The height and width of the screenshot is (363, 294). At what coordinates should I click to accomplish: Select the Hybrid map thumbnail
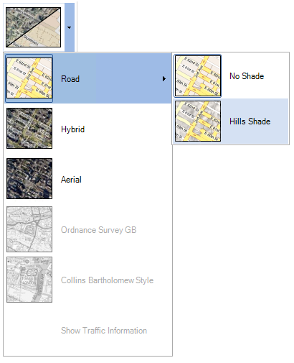click(29, 128)
